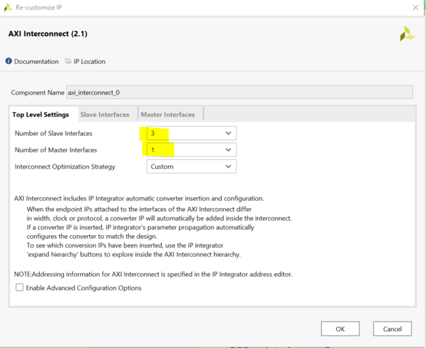The image size is (426, 348).
Task: Click the 'AXI Interconnect (2.1)' heading
Action: (48, 34)
